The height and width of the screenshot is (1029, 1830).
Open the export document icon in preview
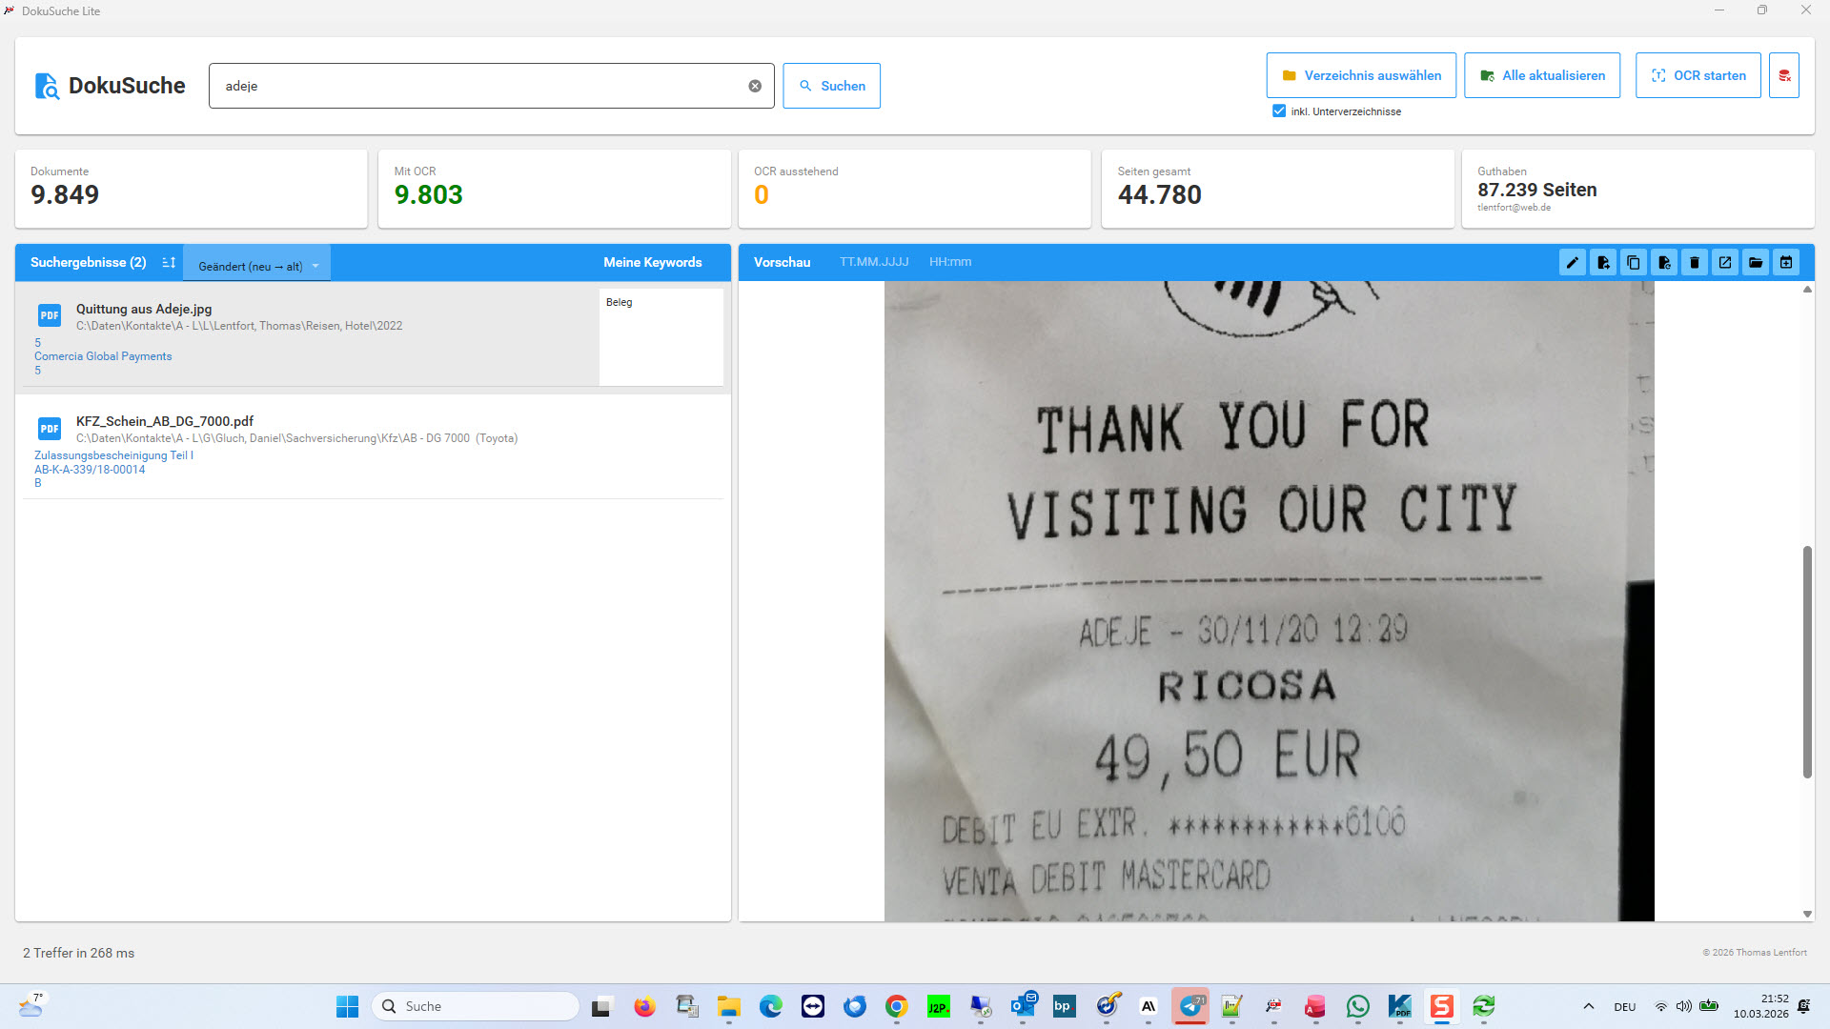coord(1603,262)
